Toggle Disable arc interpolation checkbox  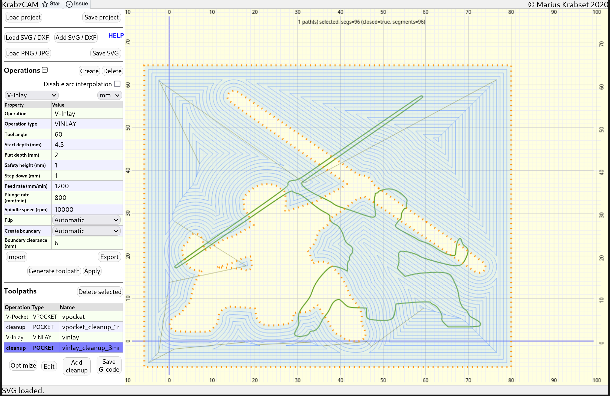pyautogui.click(x=117, y=84)
